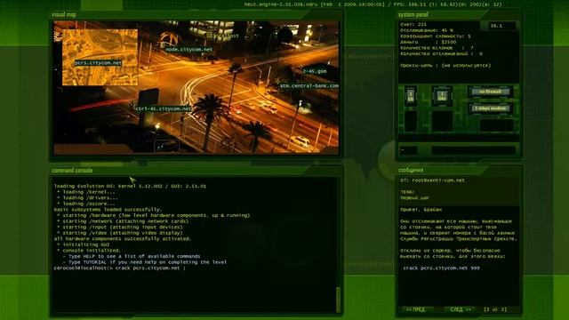
Task: Click the small dark inset at map bottom
Action: click(166, 146)
